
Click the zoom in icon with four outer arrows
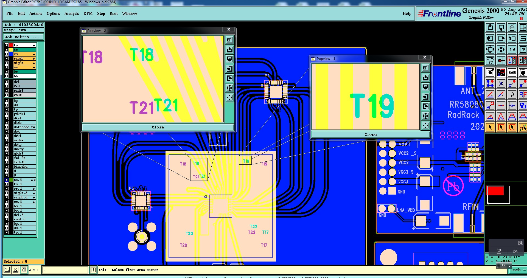tap(490, 49)
